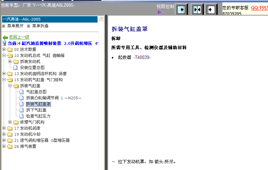Open the 气缸盖总图 page
268x170 pixels.
click(x=36, y=92)
